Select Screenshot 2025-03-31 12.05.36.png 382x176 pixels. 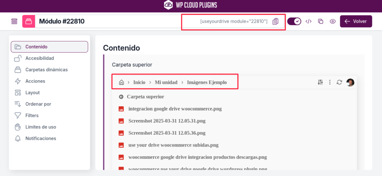click(x=167, y=133)
